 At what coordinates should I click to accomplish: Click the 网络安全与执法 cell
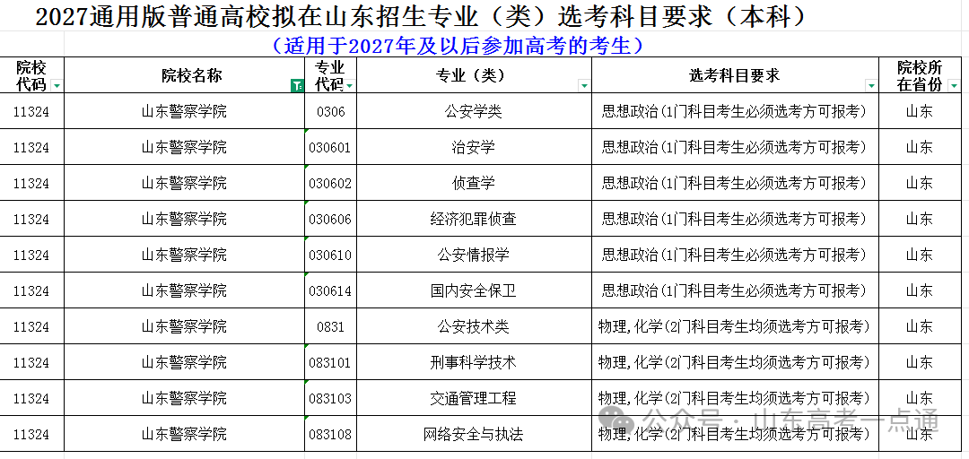click(474, 434)
